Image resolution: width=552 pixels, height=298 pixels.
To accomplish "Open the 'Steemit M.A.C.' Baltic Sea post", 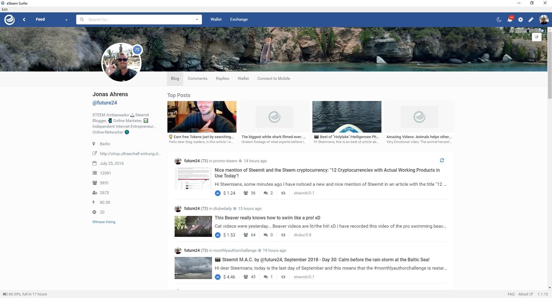I will tap(322, 260).
